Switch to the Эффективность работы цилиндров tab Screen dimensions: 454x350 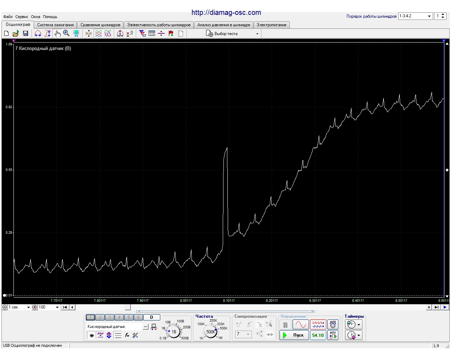tap(159, 25)
